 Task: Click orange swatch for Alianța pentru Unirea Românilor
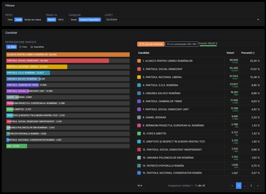[139, 61]
